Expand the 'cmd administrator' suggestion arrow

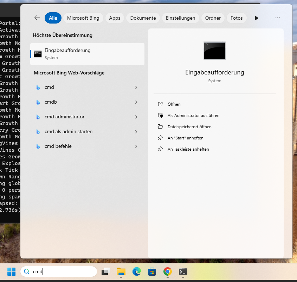click(x=136, y=117)
